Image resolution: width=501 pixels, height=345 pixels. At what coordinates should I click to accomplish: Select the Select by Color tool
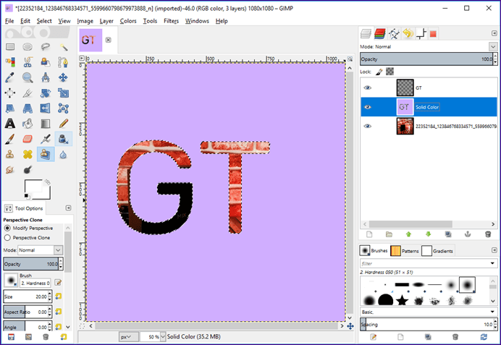click(x=10, y=62)
